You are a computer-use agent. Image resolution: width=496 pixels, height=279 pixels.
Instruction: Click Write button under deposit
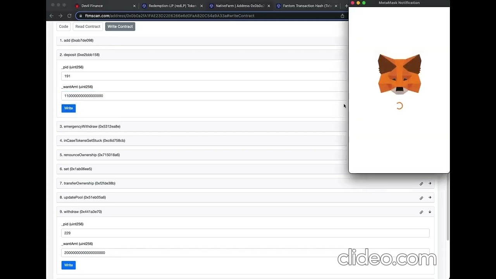coord(69,108)
